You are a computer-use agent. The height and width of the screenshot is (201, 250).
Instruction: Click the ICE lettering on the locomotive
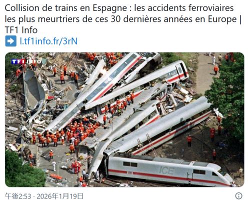click(x=167, y=170)
